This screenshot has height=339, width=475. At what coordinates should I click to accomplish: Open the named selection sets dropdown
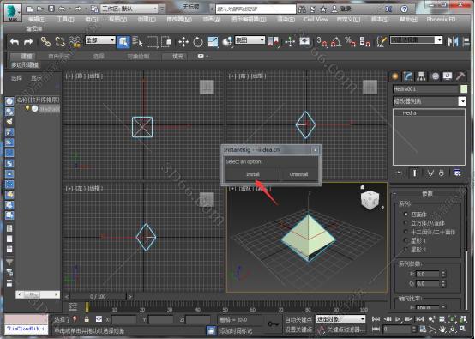coord(416,40)
